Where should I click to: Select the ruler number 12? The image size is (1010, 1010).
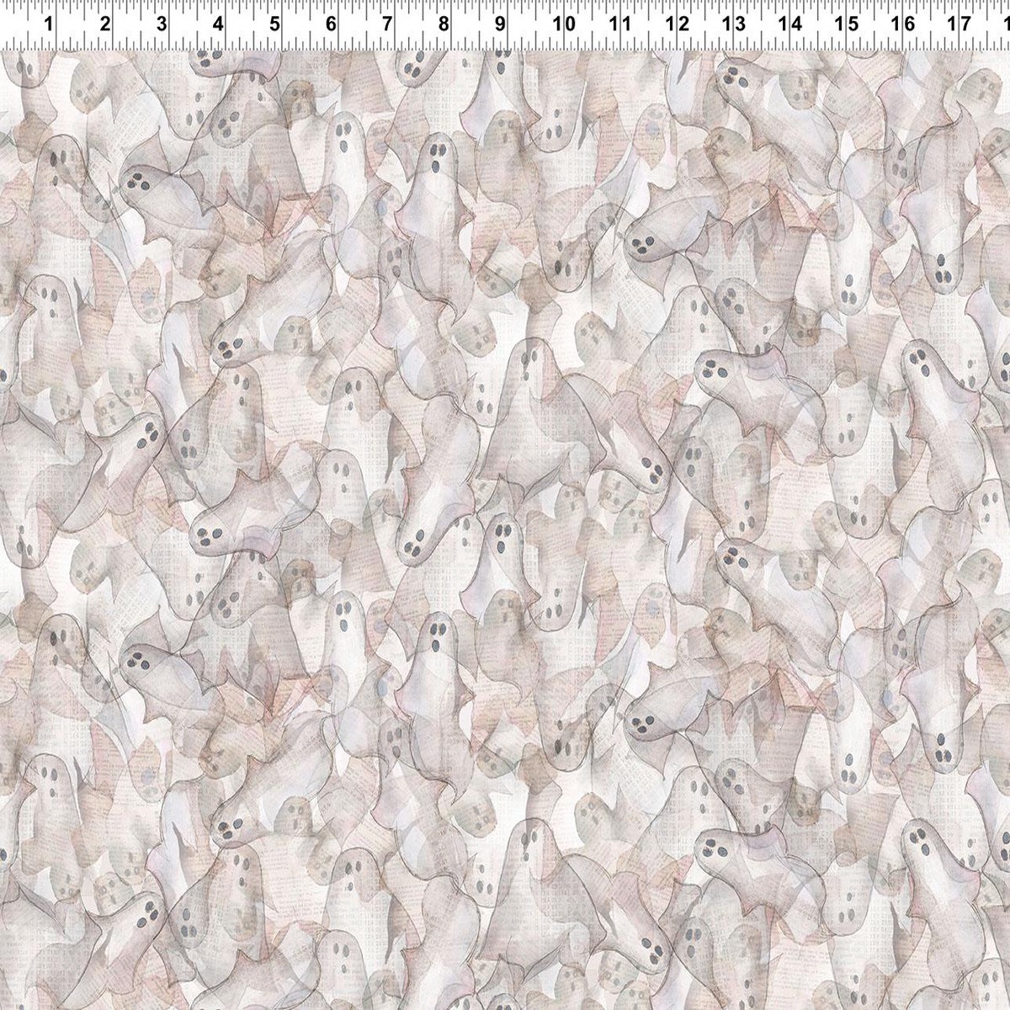[677, 25]
